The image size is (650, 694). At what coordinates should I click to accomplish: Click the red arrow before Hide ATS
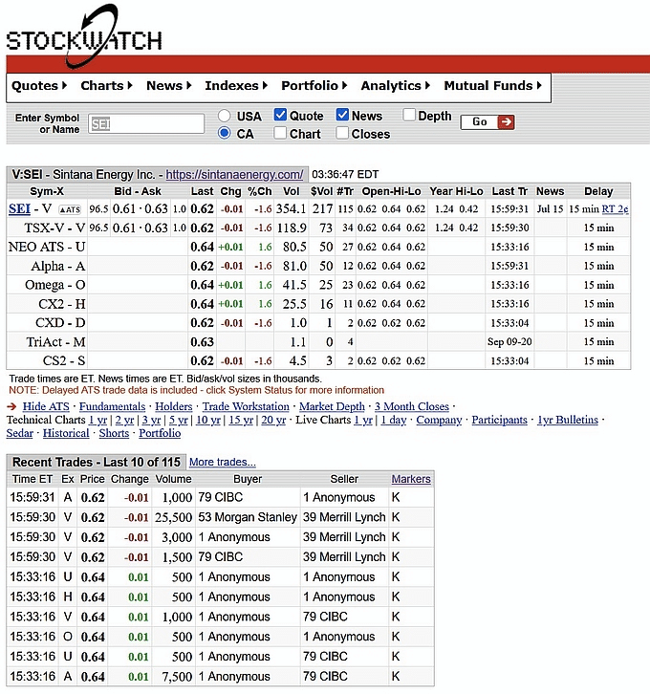click(11, 406)
